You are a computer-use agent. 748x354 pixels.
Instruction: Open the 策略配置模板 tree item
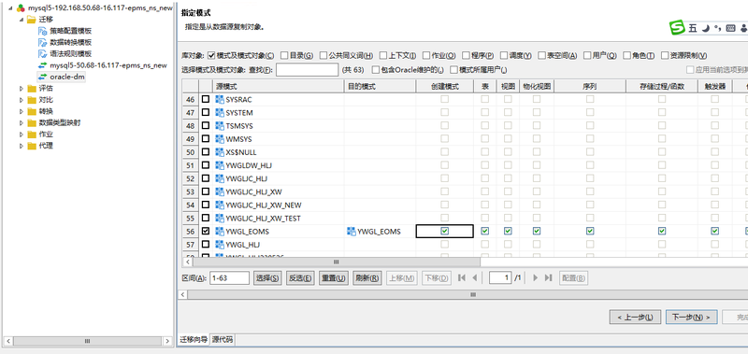(x=71, y=31)
